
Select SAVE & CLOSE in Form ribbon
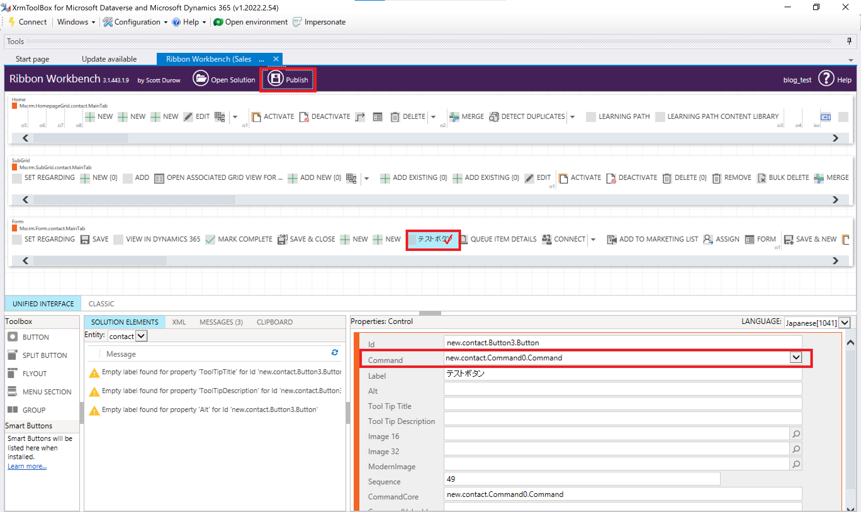point(306,239)
